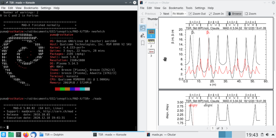The width and height of the screenshot is (276, 138).
Task: Open the Reviews annotations sidebar panel
Action: tap(143, 35)
